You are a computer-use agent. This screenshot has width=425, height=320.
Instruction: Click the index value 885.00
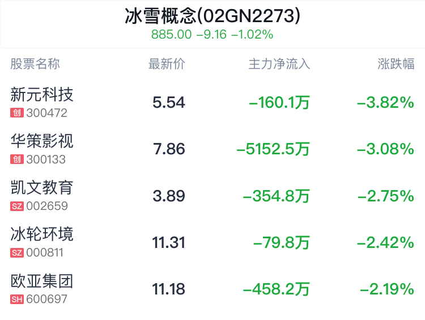[171, 35]
